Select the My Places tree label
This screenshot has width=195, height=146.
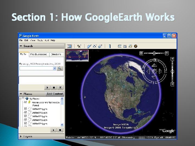(x=34, y=99)
